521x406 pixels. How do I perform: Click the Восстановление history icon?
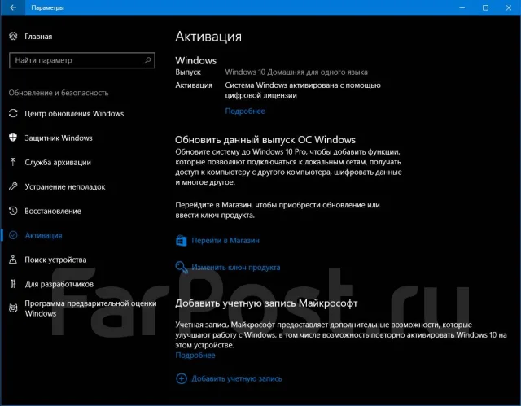tap(13, 211)
